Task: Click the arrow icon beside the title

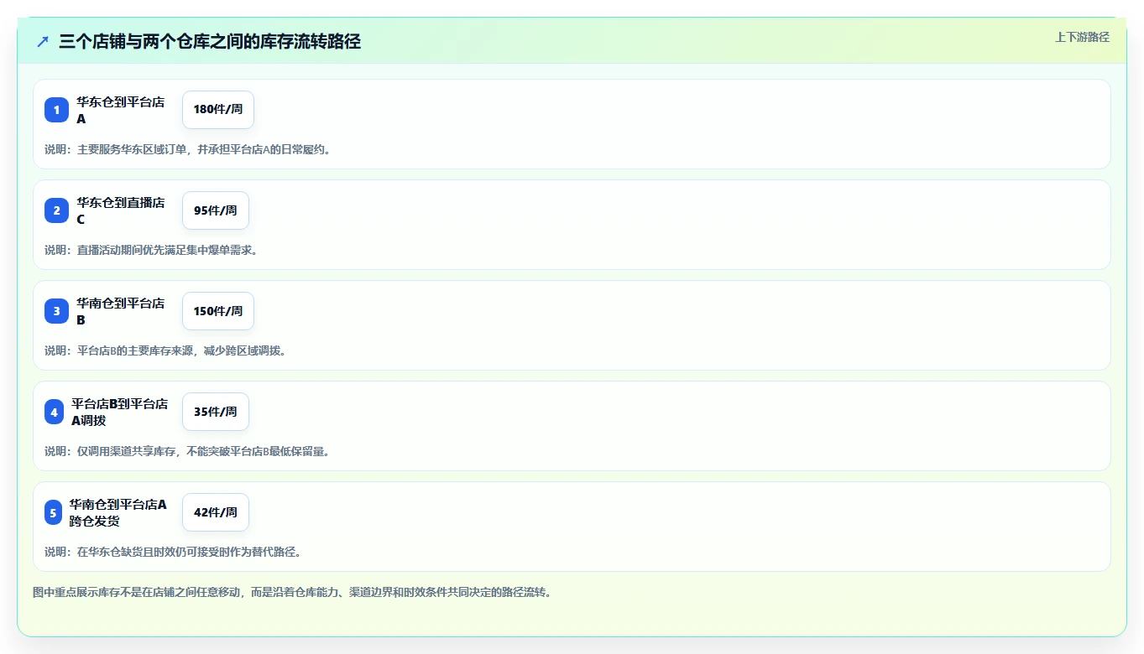Action: (43, 41)
